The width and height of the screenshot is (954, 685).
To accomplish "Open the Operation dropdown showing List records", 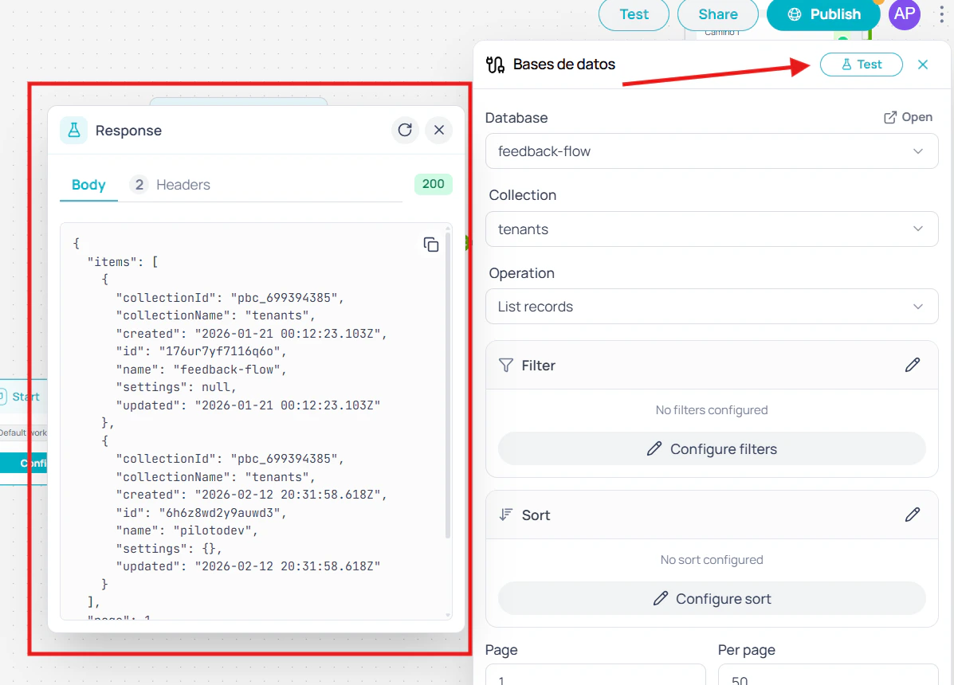I will (712, 307).
